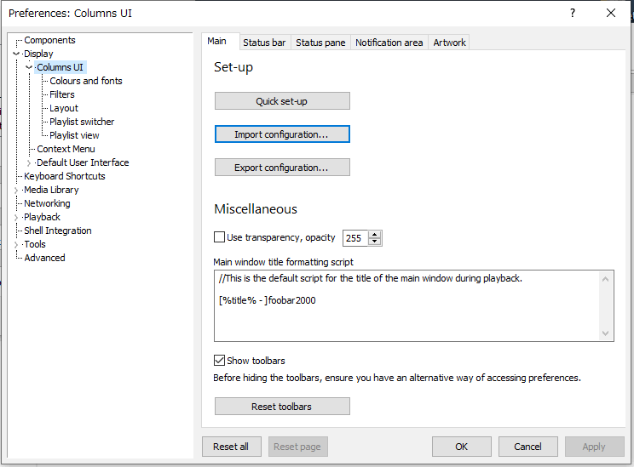Click the script box scroll up arrow
Screen dimensions: 634x467
pyautogui.click(x=605, y=279)
